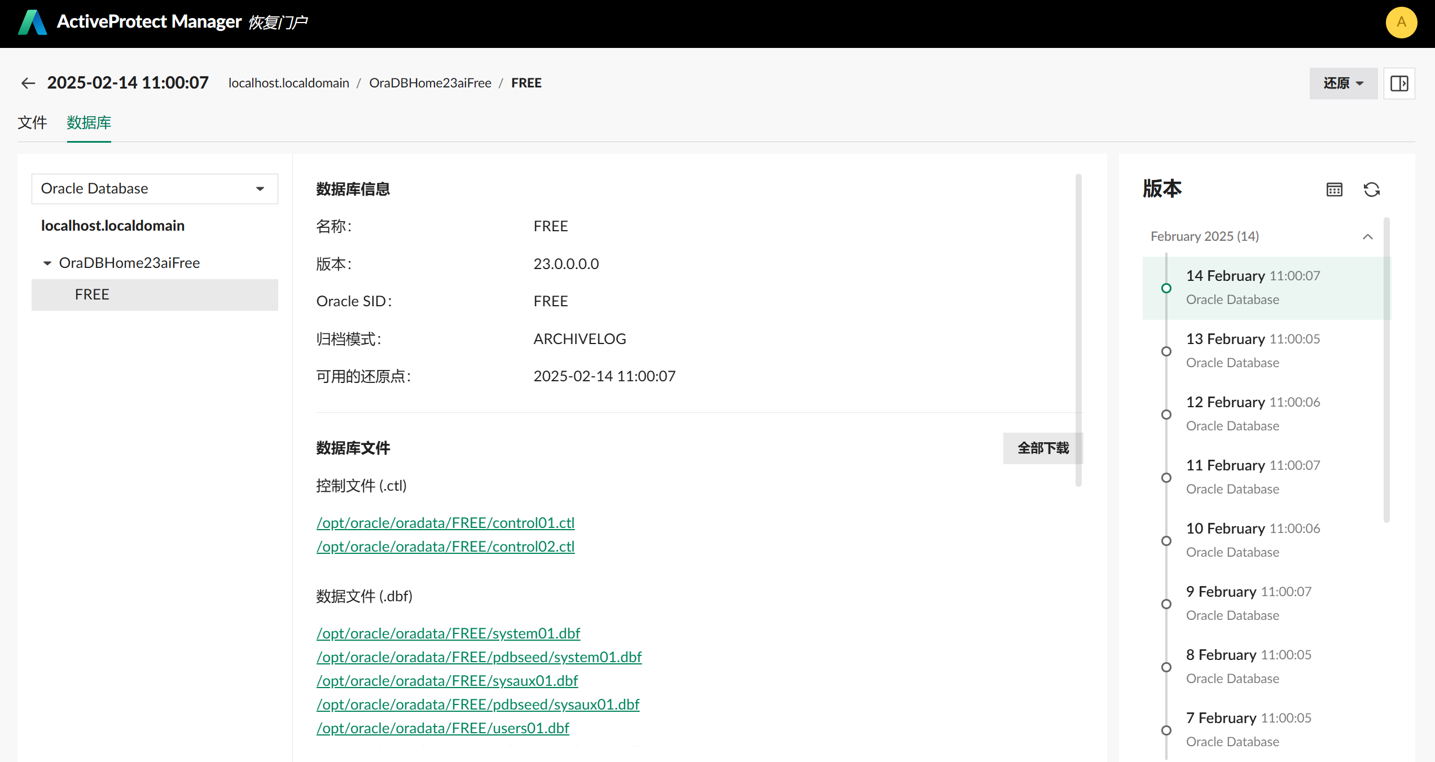Click the 全部下载 button
Screen dimensions: 1435x762
[x=1043, y=448]
